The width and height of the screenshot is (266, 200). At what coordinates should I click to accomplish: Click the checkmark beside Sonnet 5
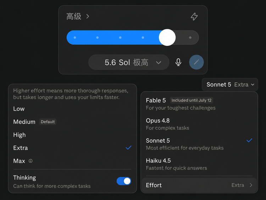click(x=249, y=140)
